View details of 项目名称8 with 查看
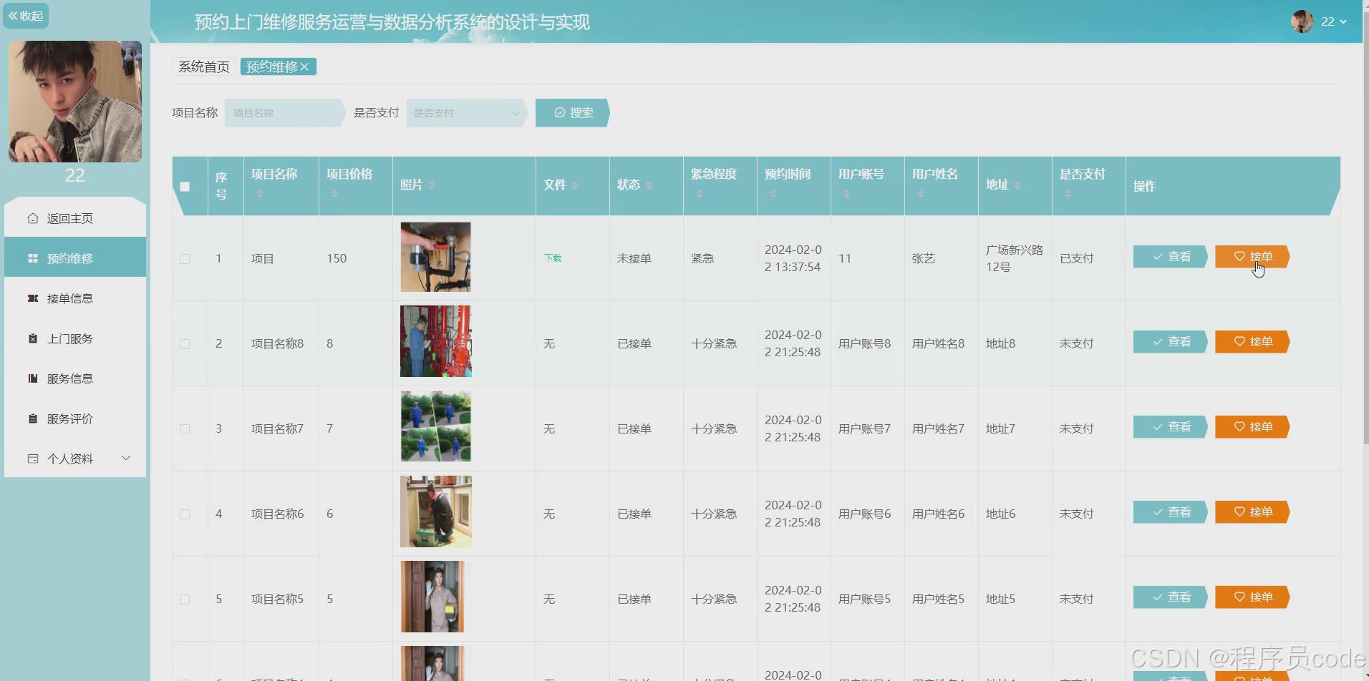Viewport: 1369px width, 681px height. [x=1171, y=342]
